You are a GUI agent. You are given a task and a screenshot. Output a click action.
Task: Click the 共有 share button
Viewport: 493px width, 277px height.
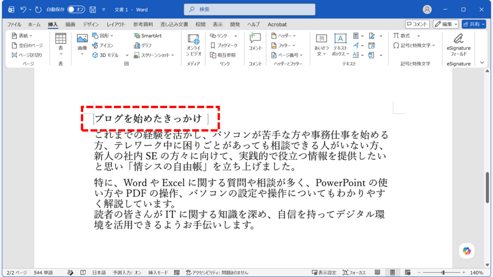tap(474, 24)
